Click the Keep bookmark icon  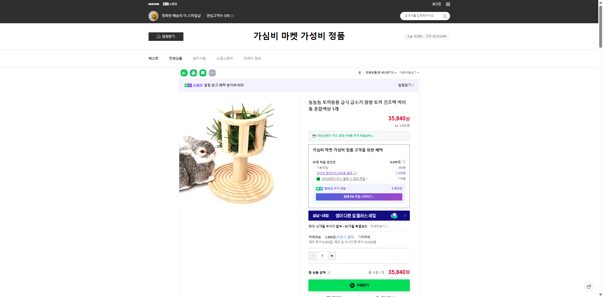[203, 73]
